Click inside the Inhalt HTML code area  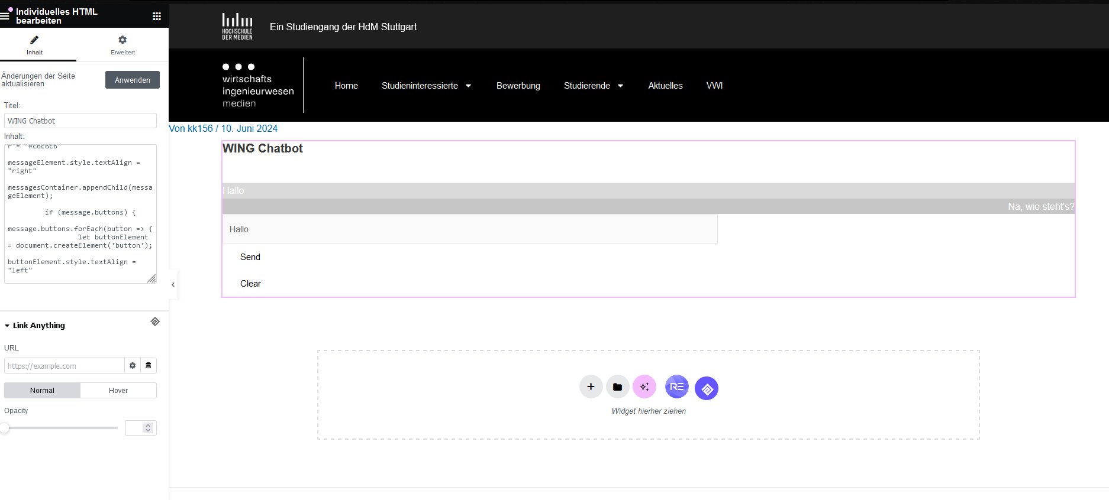click(80, 214)
